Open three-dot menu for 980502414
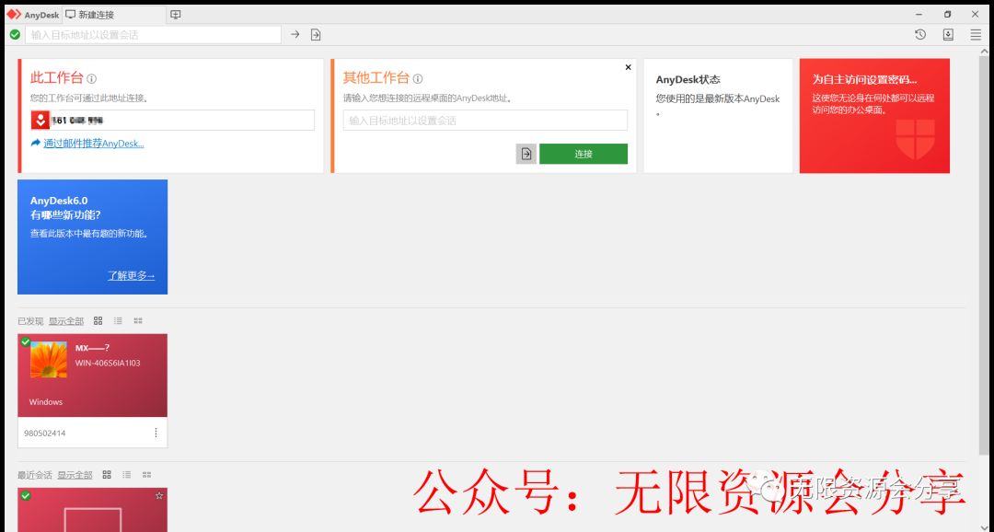Image resolution: width=994 pixels, height=532 pixels. [x=156, y=433]
